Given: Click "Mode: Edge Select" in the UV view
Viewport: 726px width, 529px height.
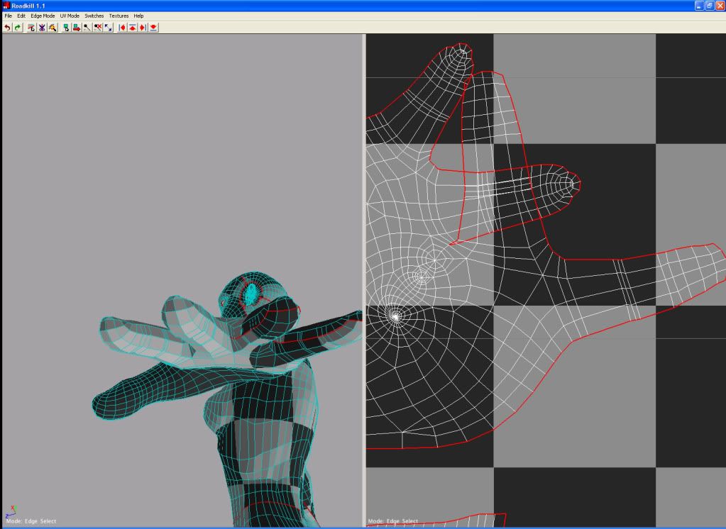Looking at the screenshot, I should 393,521.
